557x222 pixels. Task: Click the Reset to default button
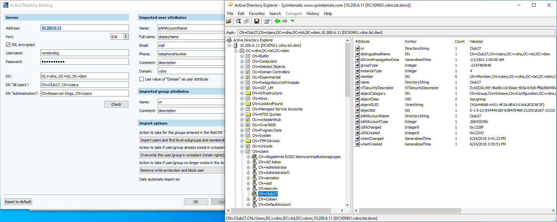(18, 202)
